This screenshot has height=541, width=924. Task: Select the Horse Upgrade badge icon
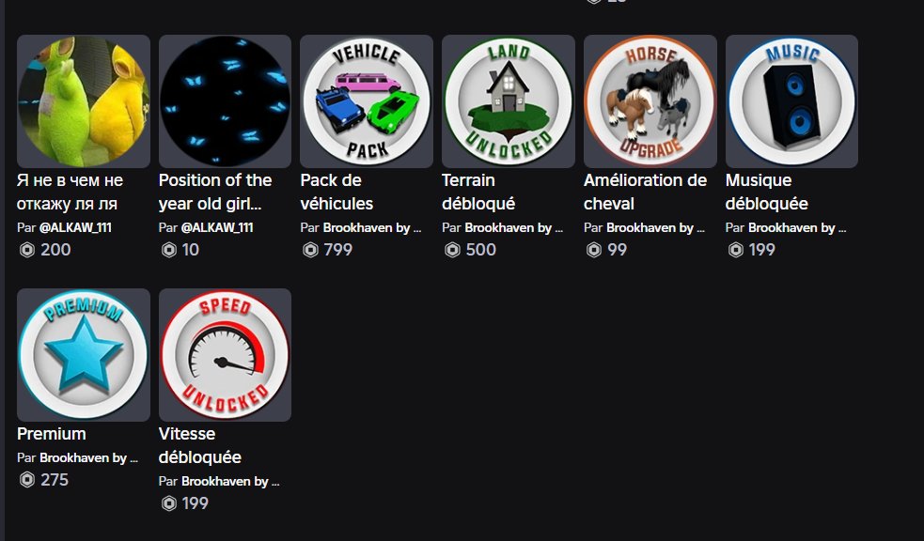point(650,101)
